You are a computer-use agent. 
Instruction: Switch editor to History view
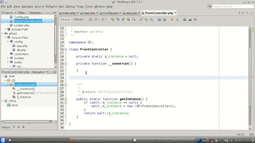(x=78, y=19)
